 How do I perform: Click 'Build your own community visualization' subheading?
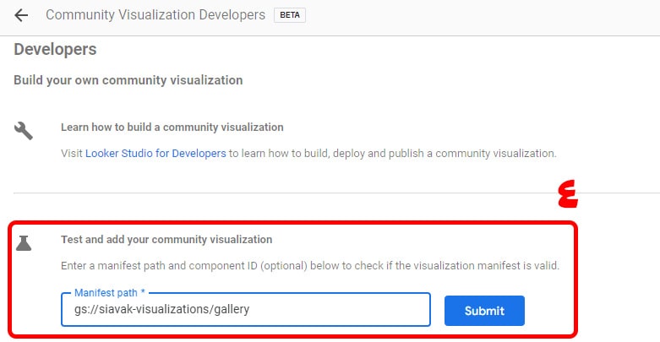point(128,80)
